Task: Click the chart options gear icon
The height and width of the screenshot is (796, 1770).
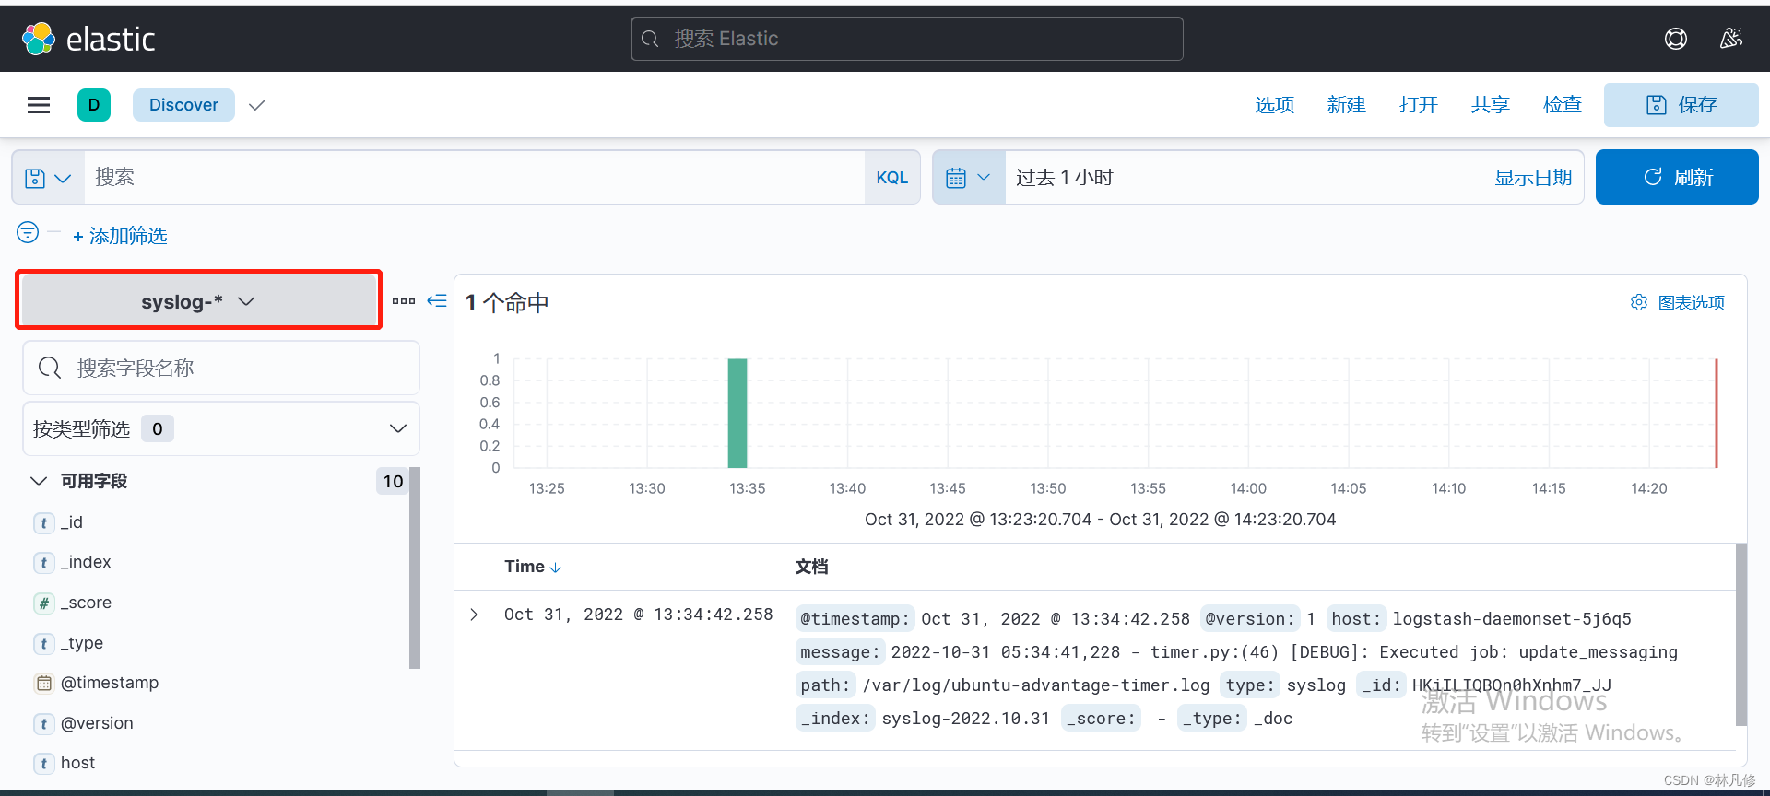Action: tap(1639, 302)
